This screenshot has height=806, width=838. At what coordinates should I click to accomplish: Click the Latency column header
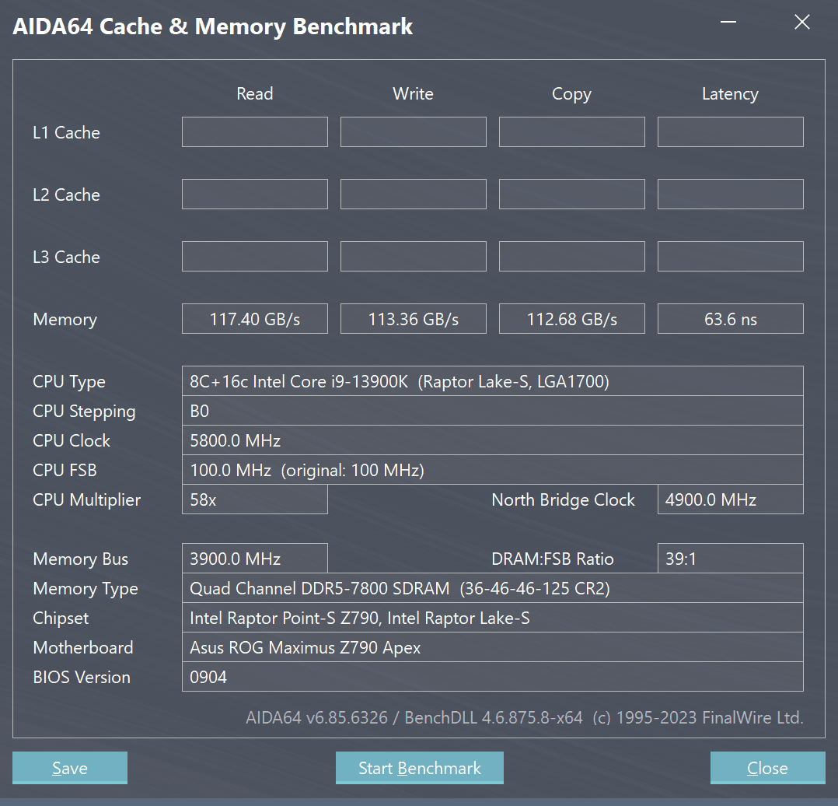pyautogui.click(x=730, y=94)
